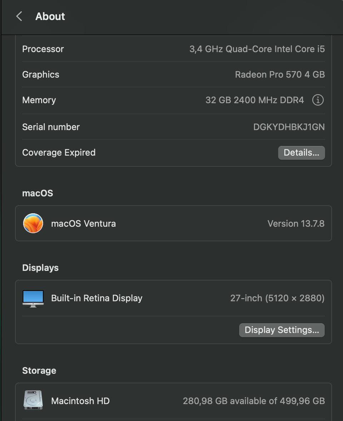Click the Radeon Pro 570 graphics value
This screenshot has height=421, width=343.
[280, 74]
